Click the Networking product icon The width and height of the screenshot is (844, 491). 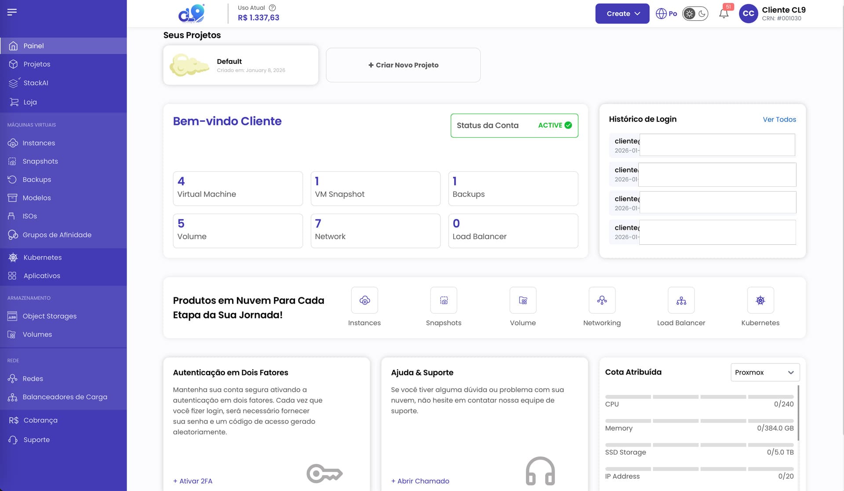point(602,300)
